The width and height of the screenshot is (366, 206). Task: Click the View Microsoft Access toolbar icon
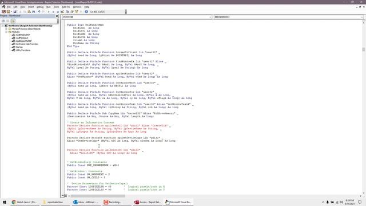(x=4, y=11)
